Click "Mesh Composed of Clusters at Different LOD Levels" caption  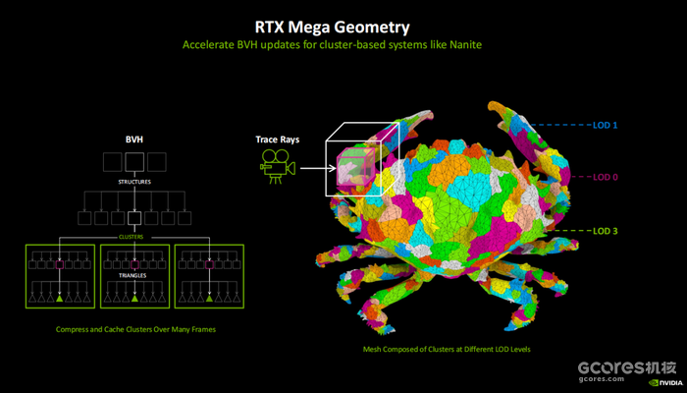coord(447,350)
